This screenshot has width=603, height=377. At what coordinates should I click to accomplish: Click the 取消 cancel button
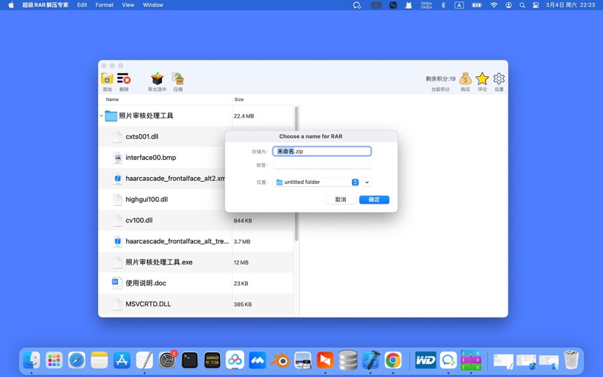[341, 200]
